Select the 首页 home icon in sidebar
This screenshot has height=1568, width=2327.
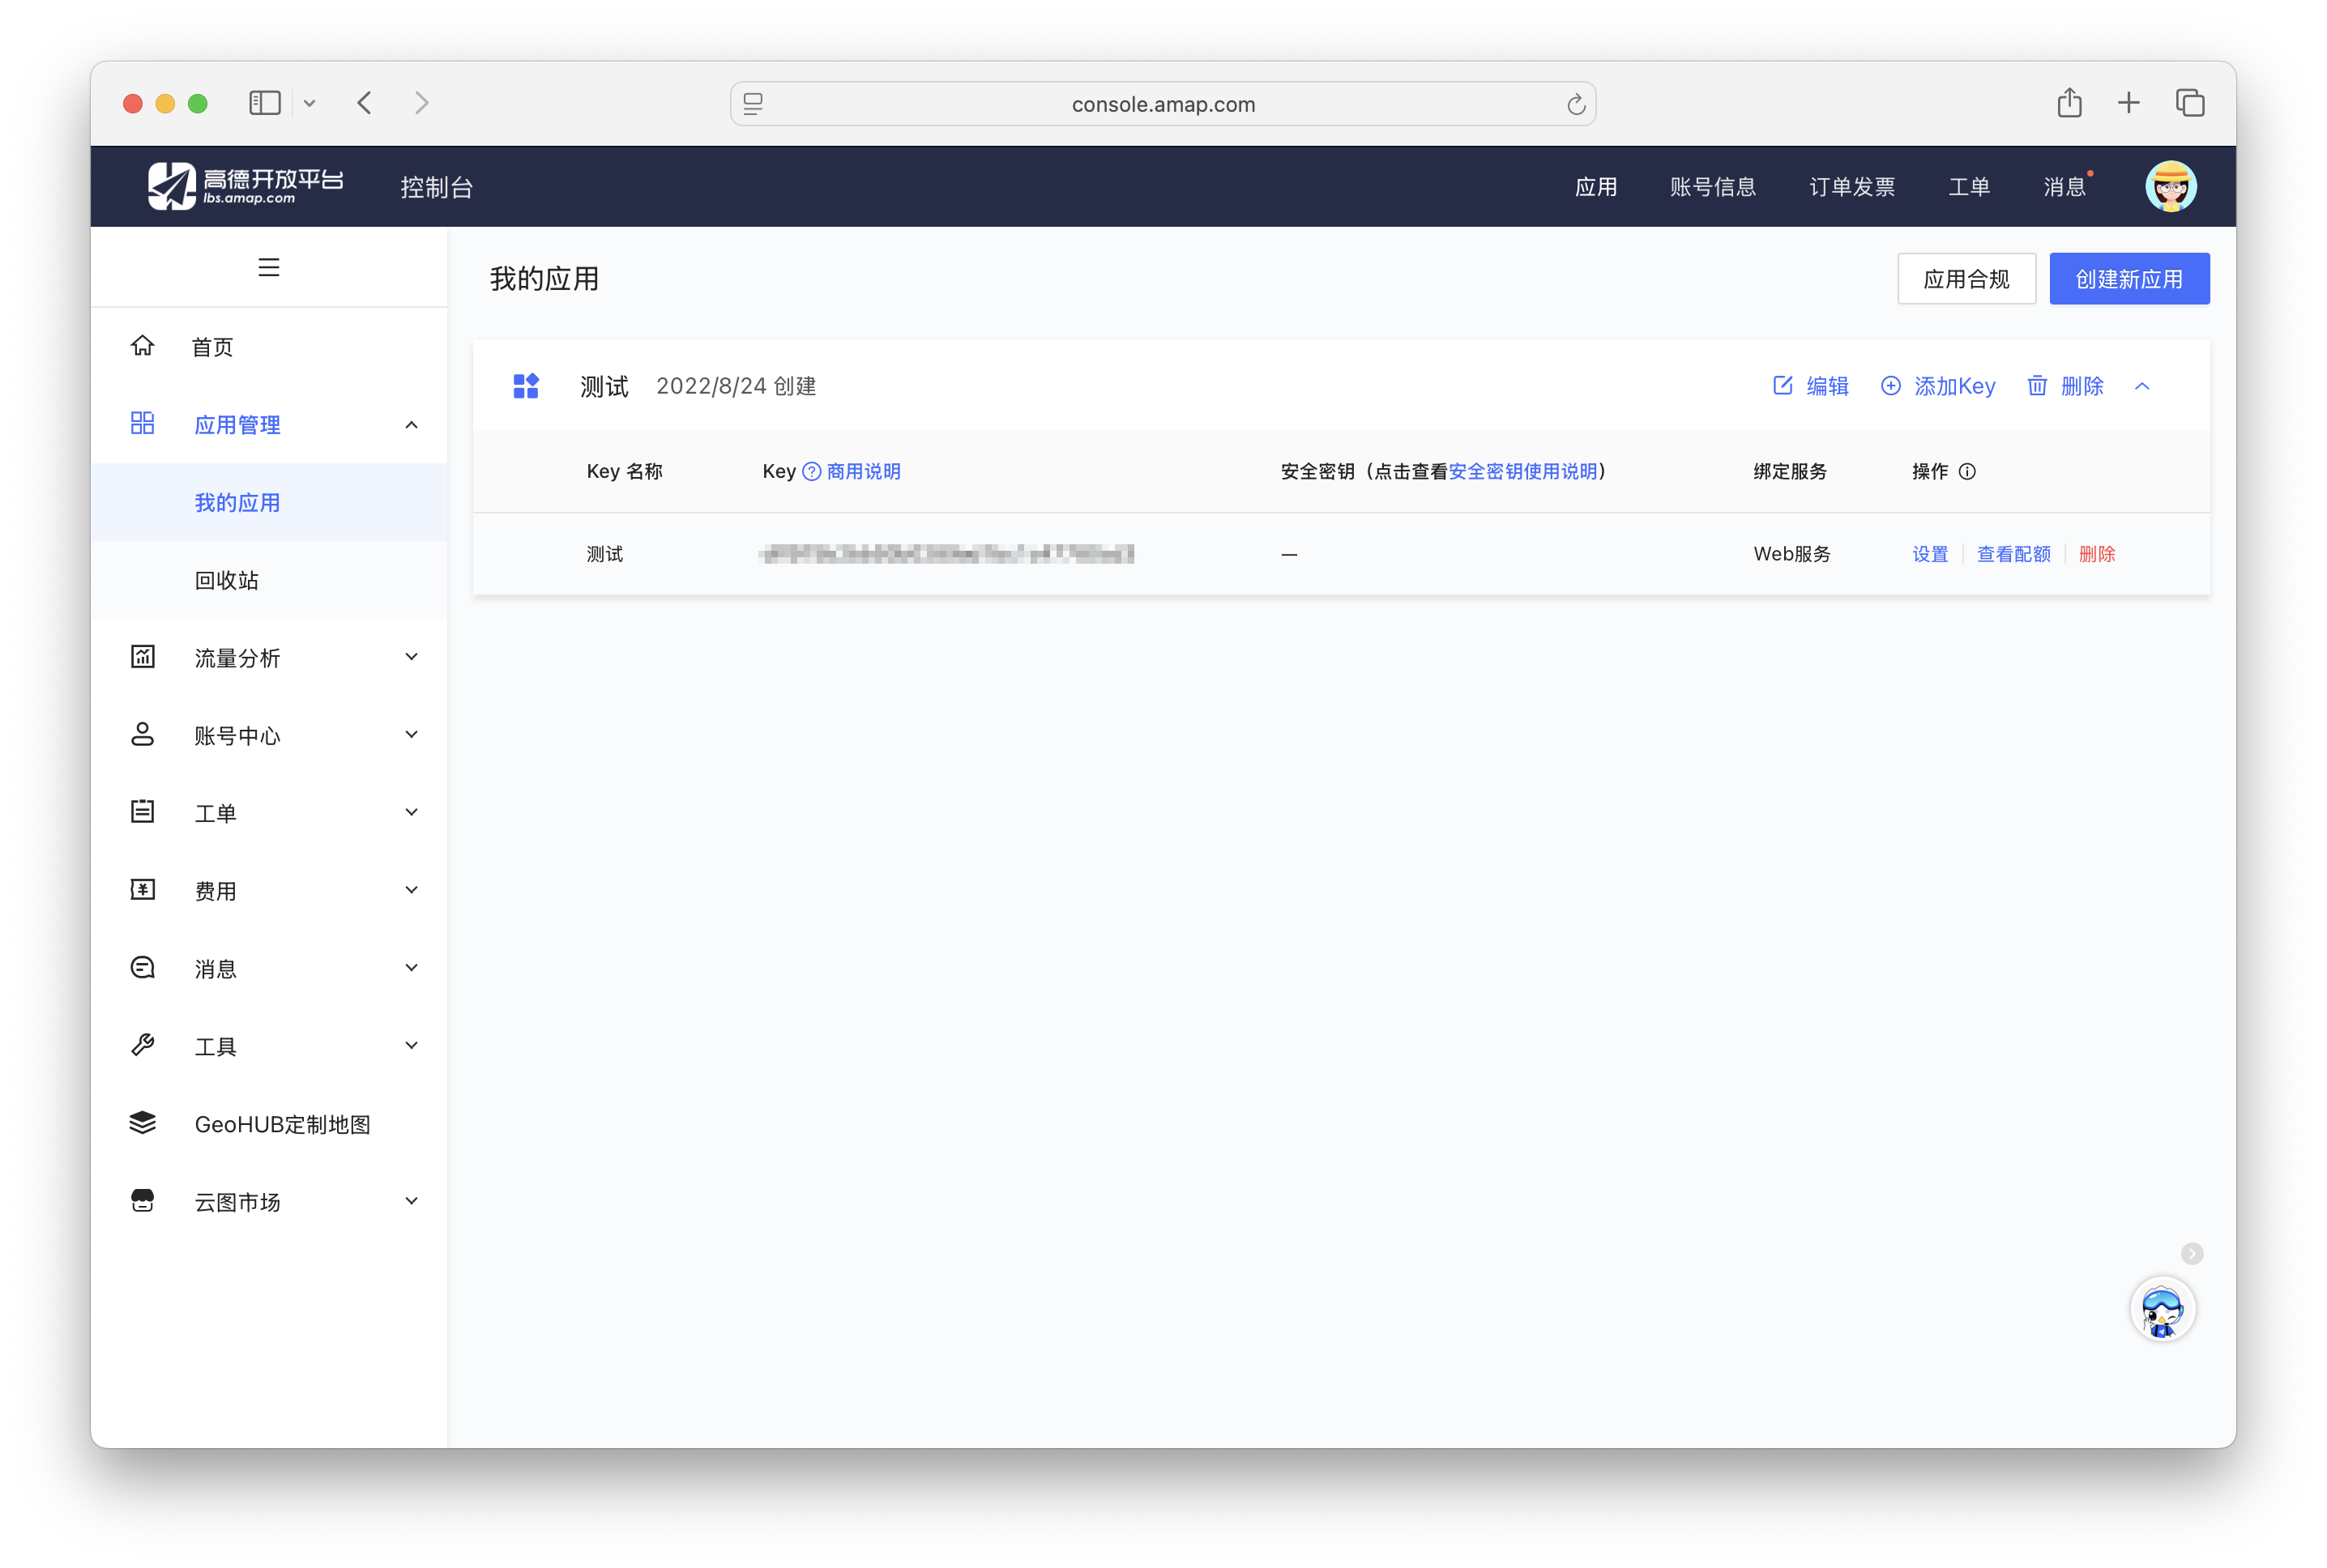[143, 345]
